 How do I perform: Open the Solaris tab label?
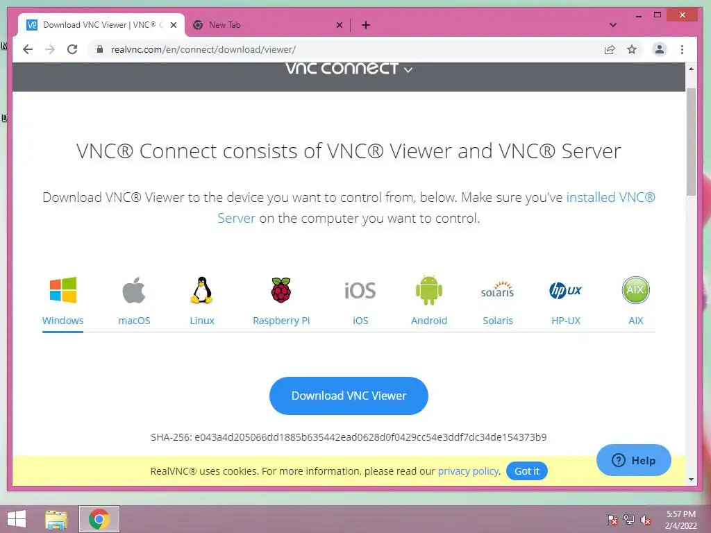click(497, 321)
